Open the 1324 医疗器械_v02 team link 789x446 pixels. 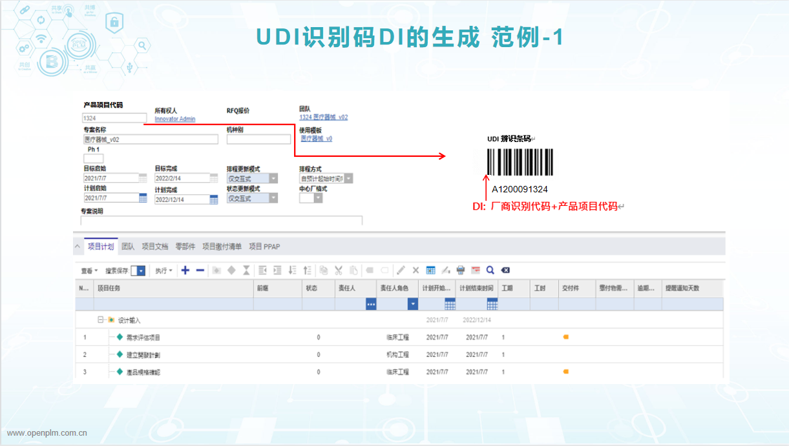click(x=323, y=117)
